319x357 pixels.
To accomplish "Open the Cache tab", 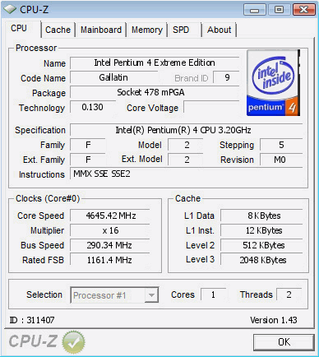I will [x=58, y=30].
